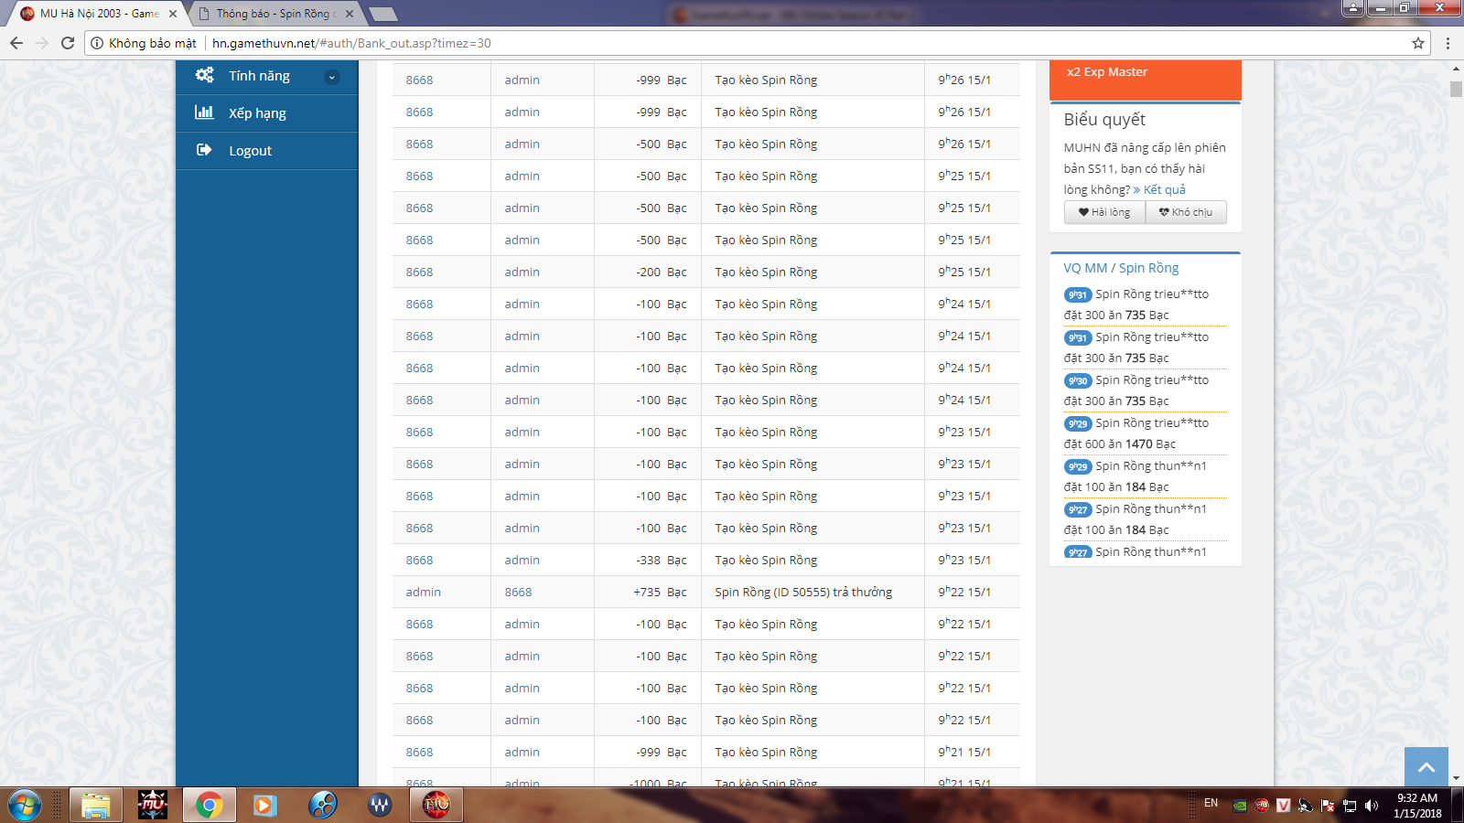The height and width of the screenshot is (823, 1464).
Task: Vote Khó chịu in the poll
Action: (x=1186, y=212)
